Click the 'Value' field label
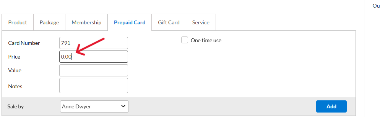The image size is (380, 138). pyautogui.click(x=15, y=71)
